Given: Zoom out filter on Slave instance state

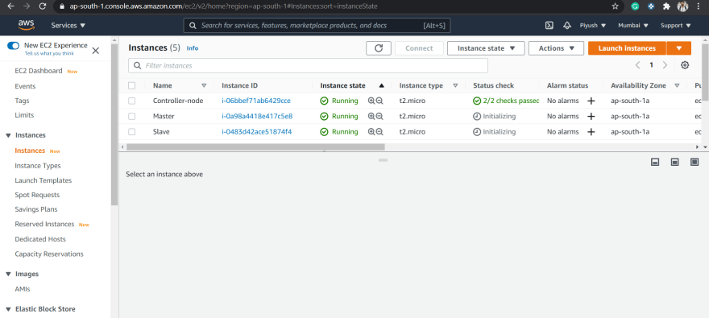Looking at the screenshot, I should point(379,132).
